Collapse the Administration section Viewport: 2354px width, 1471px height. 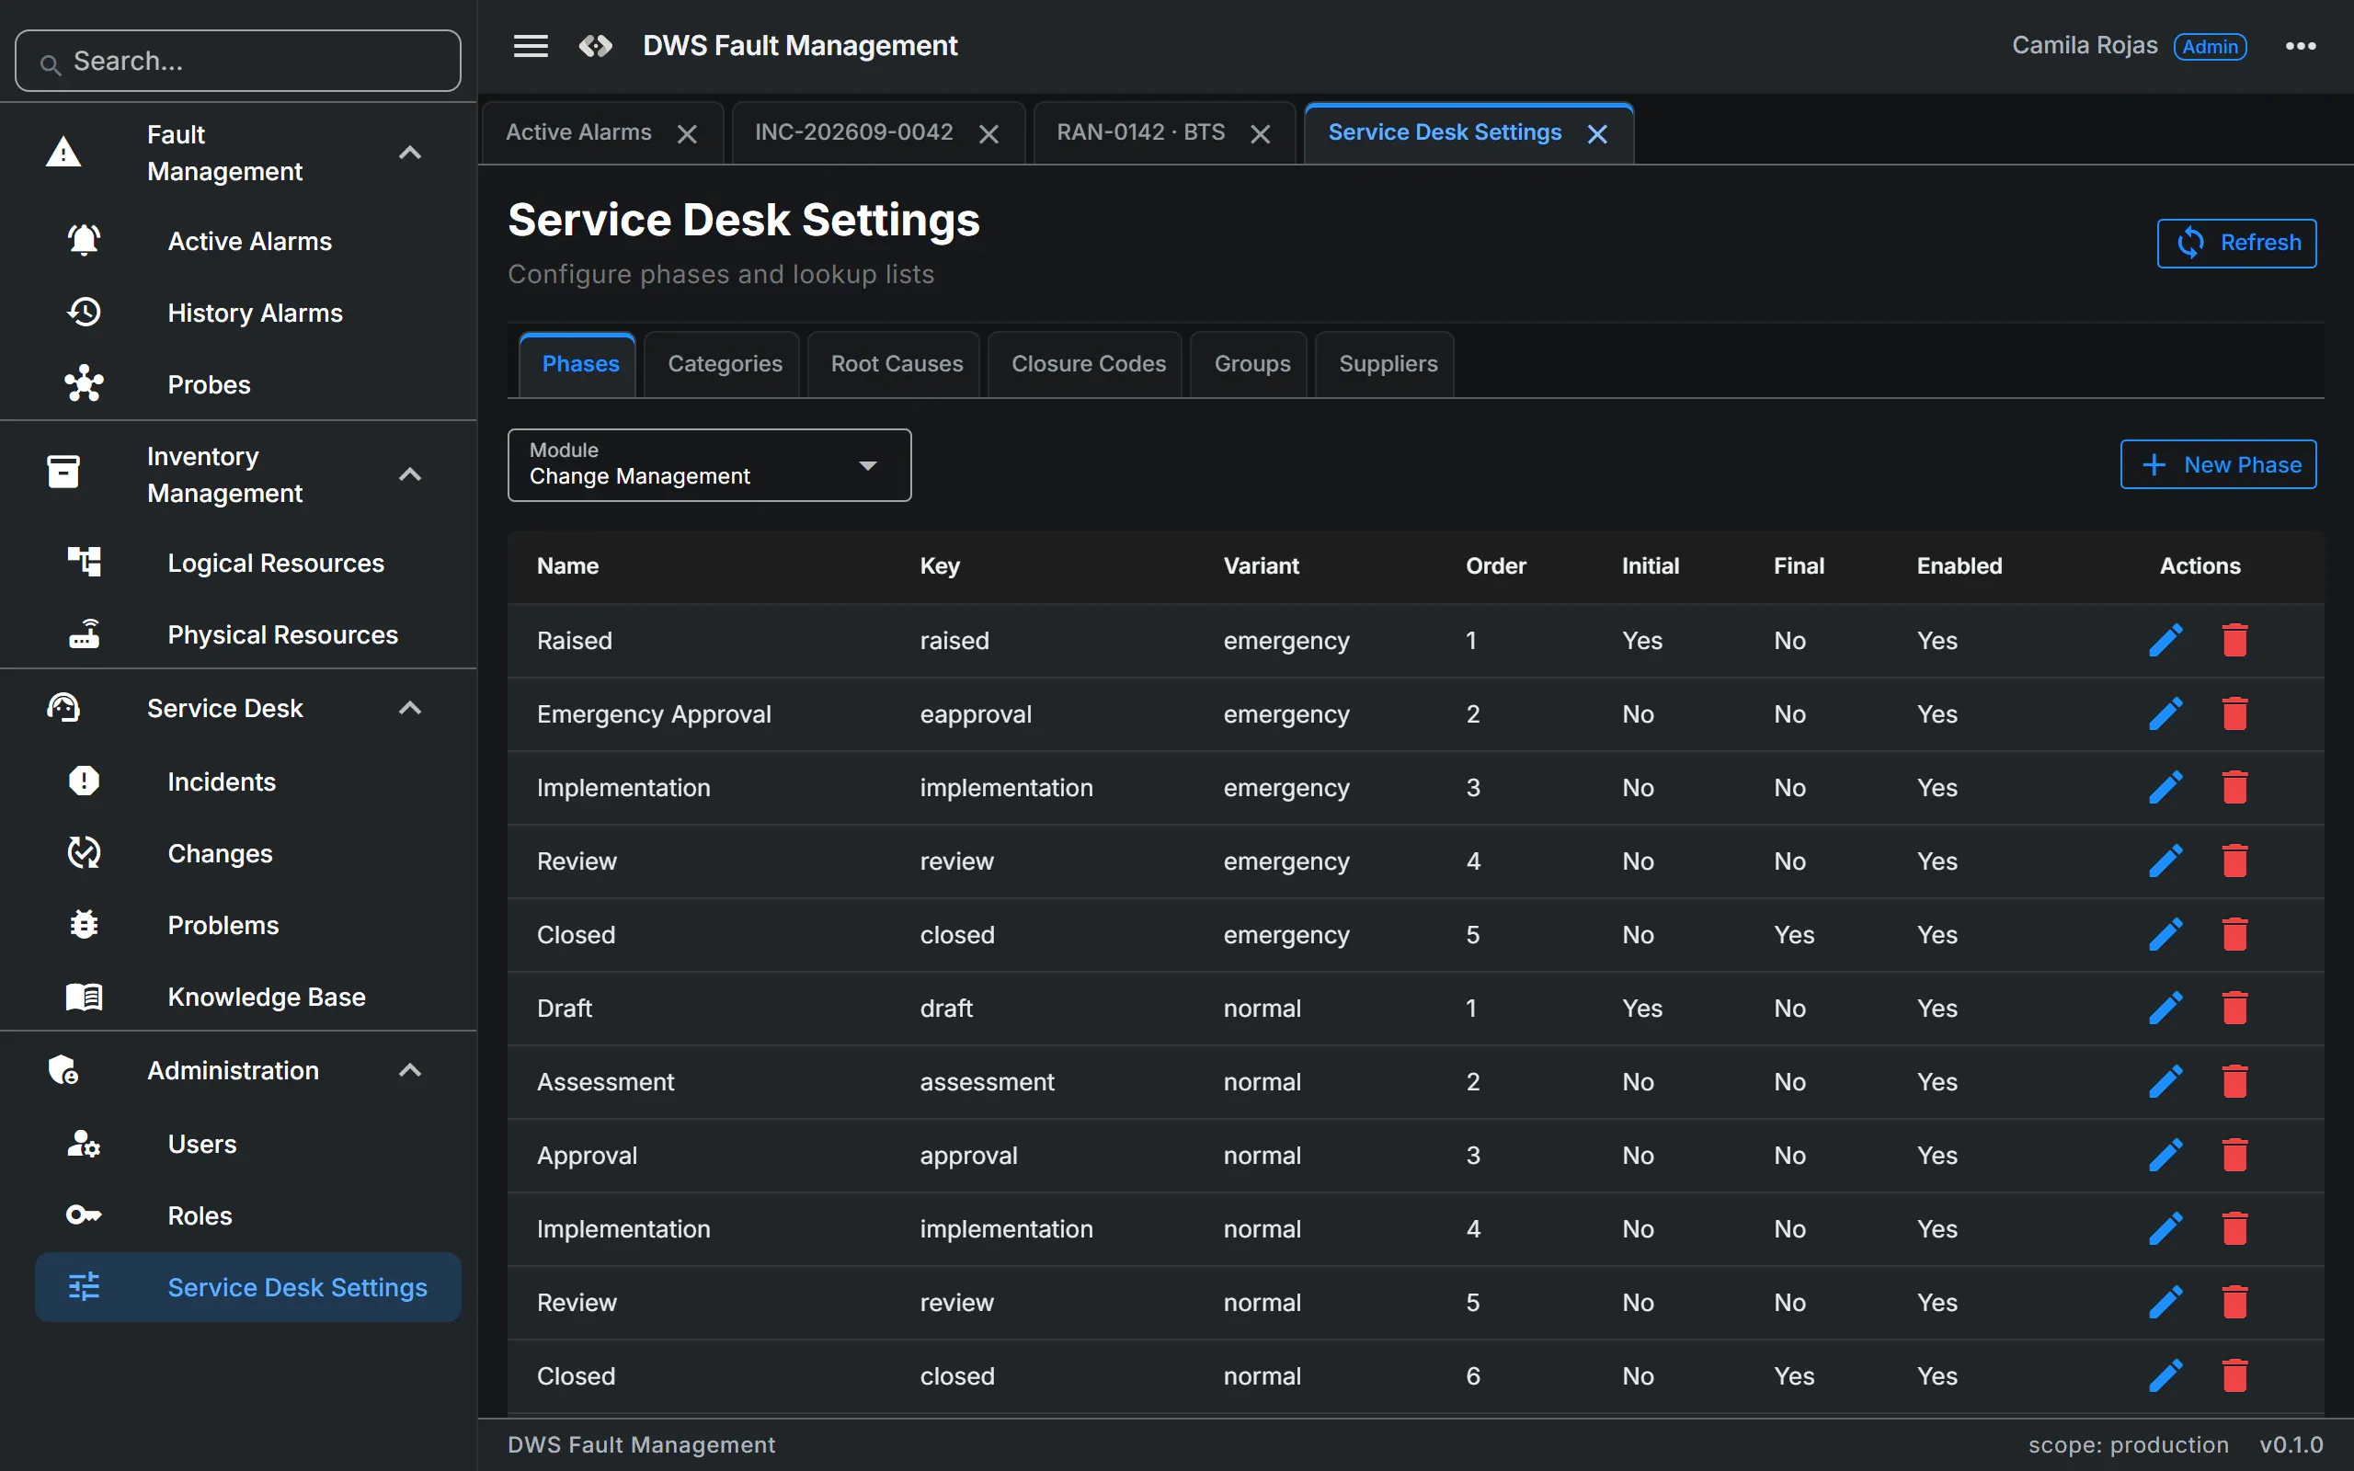coord(409,1070)
